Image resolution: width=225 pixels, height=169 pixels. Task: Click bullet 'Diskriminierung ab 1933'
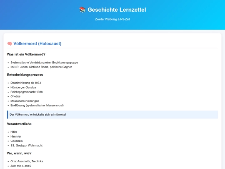26,83
